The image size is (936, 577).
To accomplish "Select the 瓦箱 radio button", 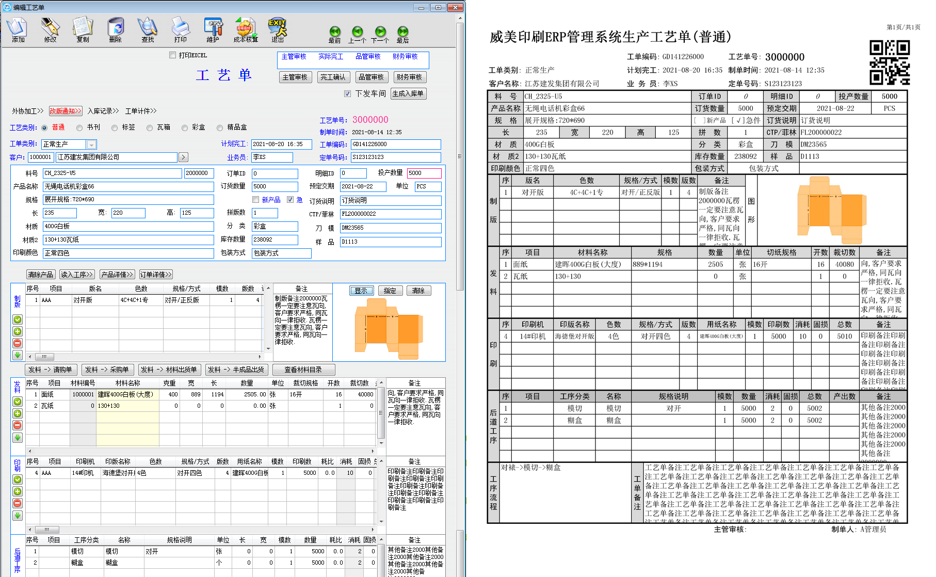I will 150,127.
